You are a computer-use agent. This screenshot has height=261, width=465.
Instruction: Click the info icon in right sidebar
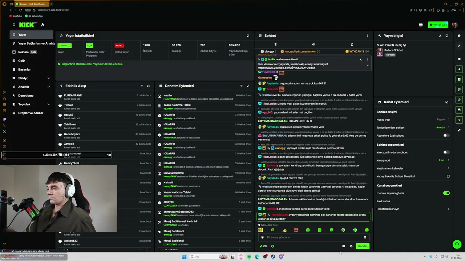click(x=459, y=36)
